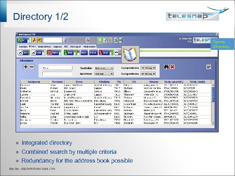The width and height of the screenshot is (235, 176).
Task: Click the phone number entry field in toolbar
Action: (53, 40)
